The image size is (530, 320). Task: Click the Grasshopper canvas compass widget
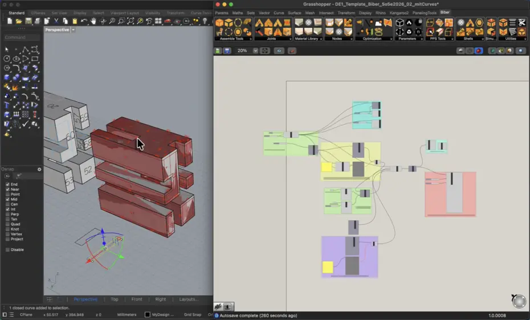pyautogui.click(x=519, y=301)
